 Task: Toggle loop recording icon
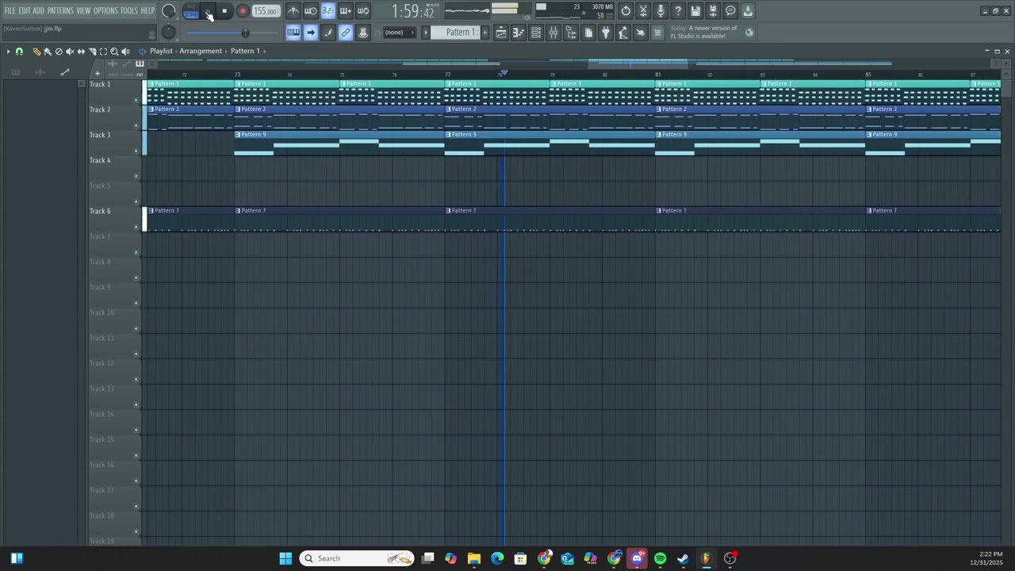363,11
